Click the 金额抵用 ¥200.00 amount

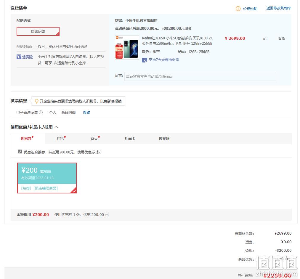[41, 214]
